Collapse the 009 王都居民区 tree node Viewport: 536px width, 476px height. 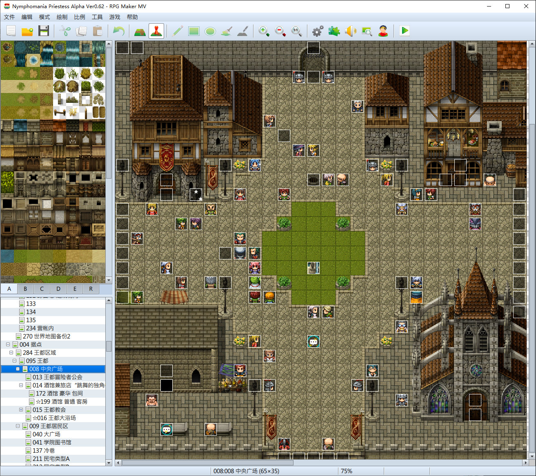pos(18,426)
